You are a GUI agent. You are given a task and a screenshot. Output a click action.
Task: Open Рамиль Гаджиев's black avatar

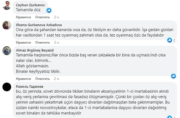click(x=7, y=87)
